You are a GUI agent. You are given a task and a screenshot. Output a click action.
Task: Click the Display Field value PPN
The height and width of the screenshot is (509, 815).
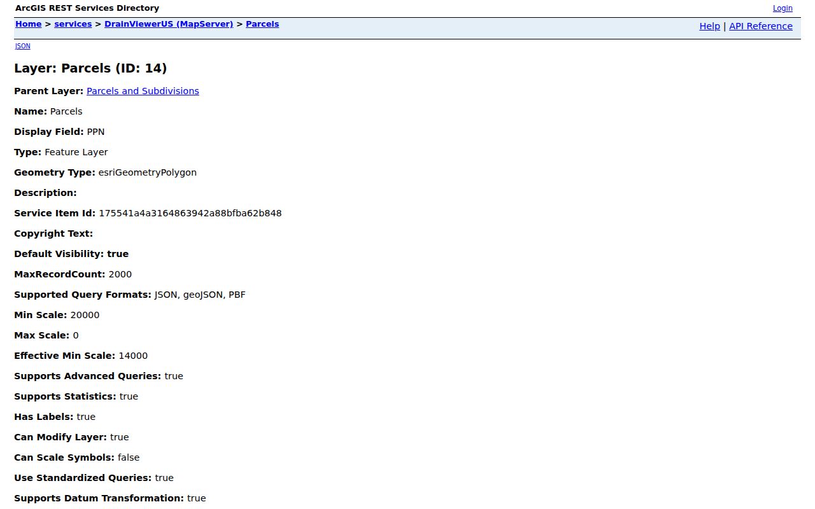(96, 132)
